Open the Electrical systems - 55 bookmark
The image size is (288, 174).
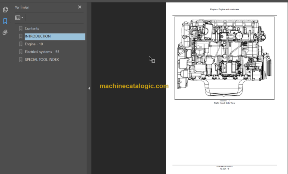(x=42, y=52)
